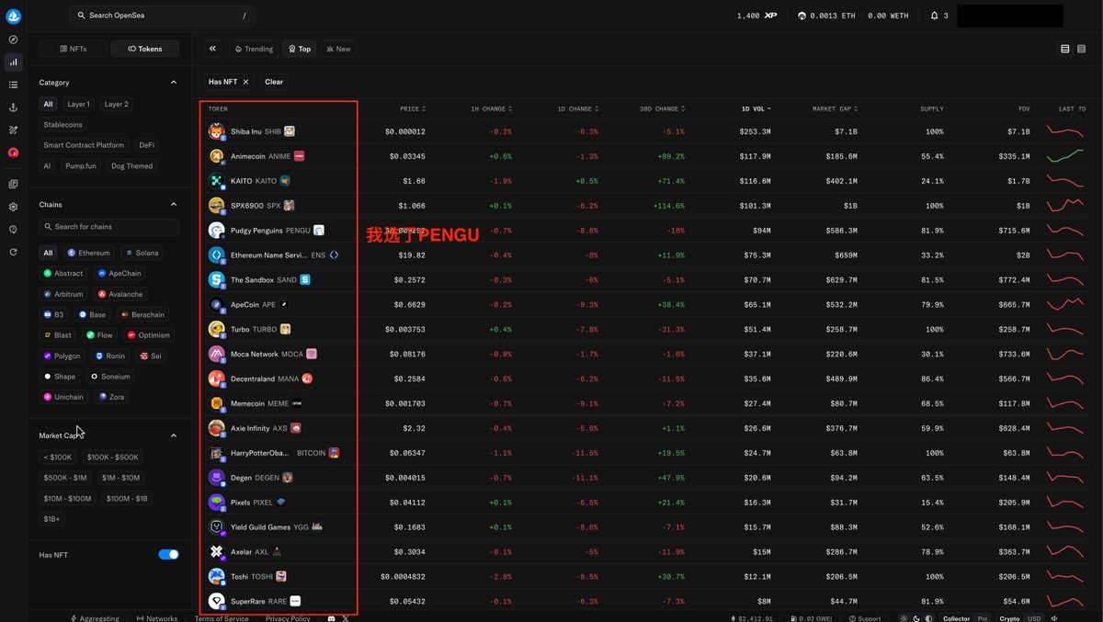
Task: Select the Dog Themed category chip
Action: [131, 166]
